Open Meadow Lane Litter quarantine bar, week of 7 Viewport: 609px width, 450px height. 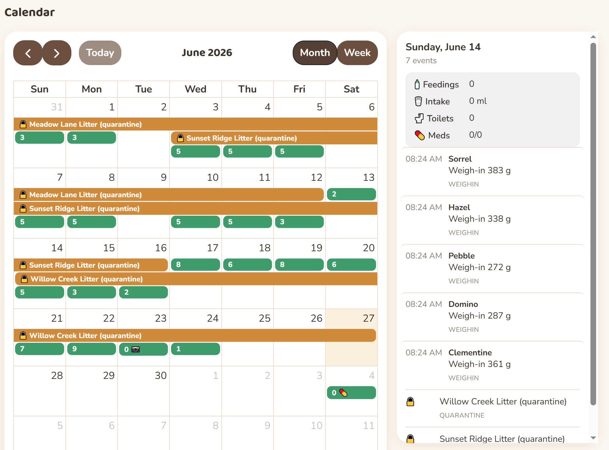click(169, 195)
